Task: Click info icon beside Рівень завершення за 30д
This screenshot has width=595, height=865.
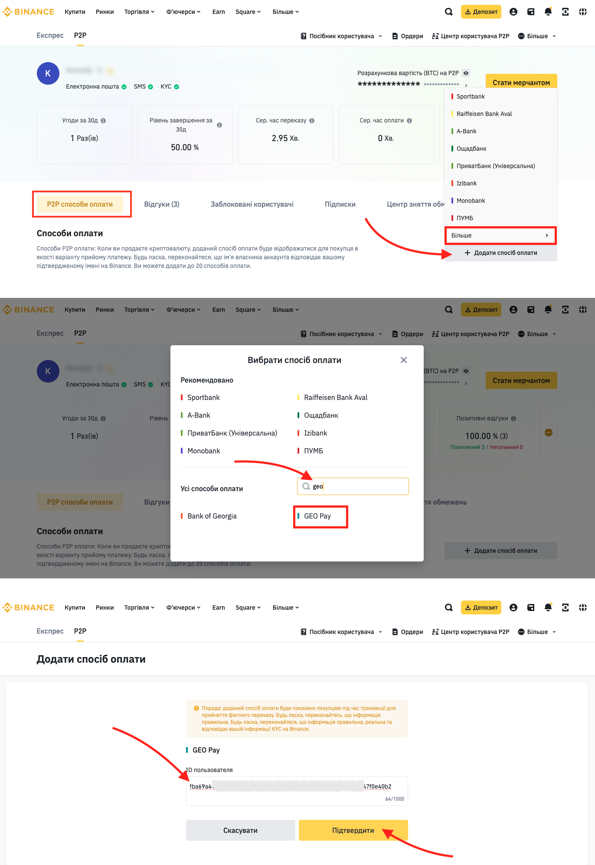Action: tap(219, 125)
